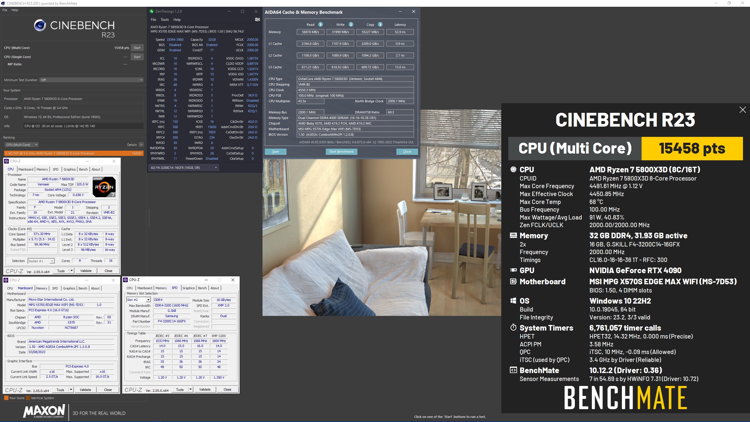750x422 pixels.
Task: Expand the ranking CPU (Multi Core) dropdown
Action: (x=21, y=145)
